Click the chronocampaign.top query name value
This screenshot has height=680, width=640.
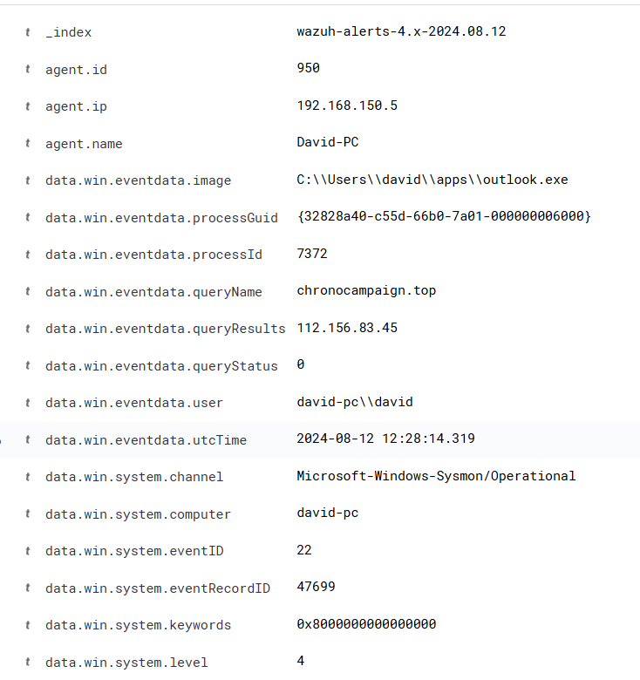(366, 290)
